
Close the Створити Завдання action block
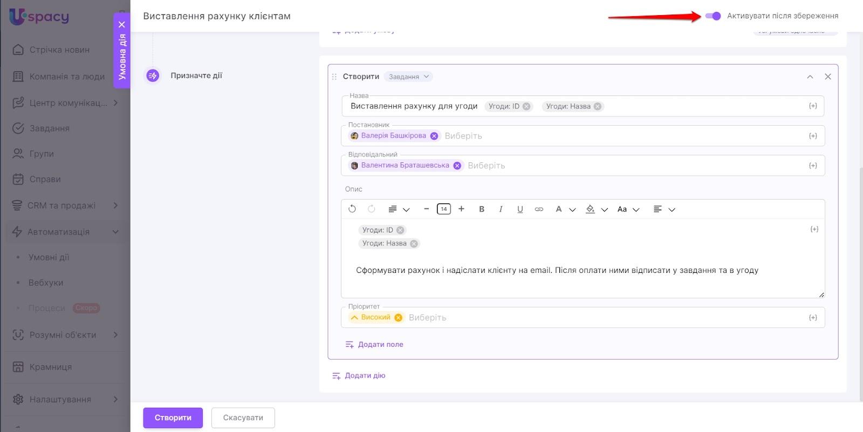[x=827, y=77]
